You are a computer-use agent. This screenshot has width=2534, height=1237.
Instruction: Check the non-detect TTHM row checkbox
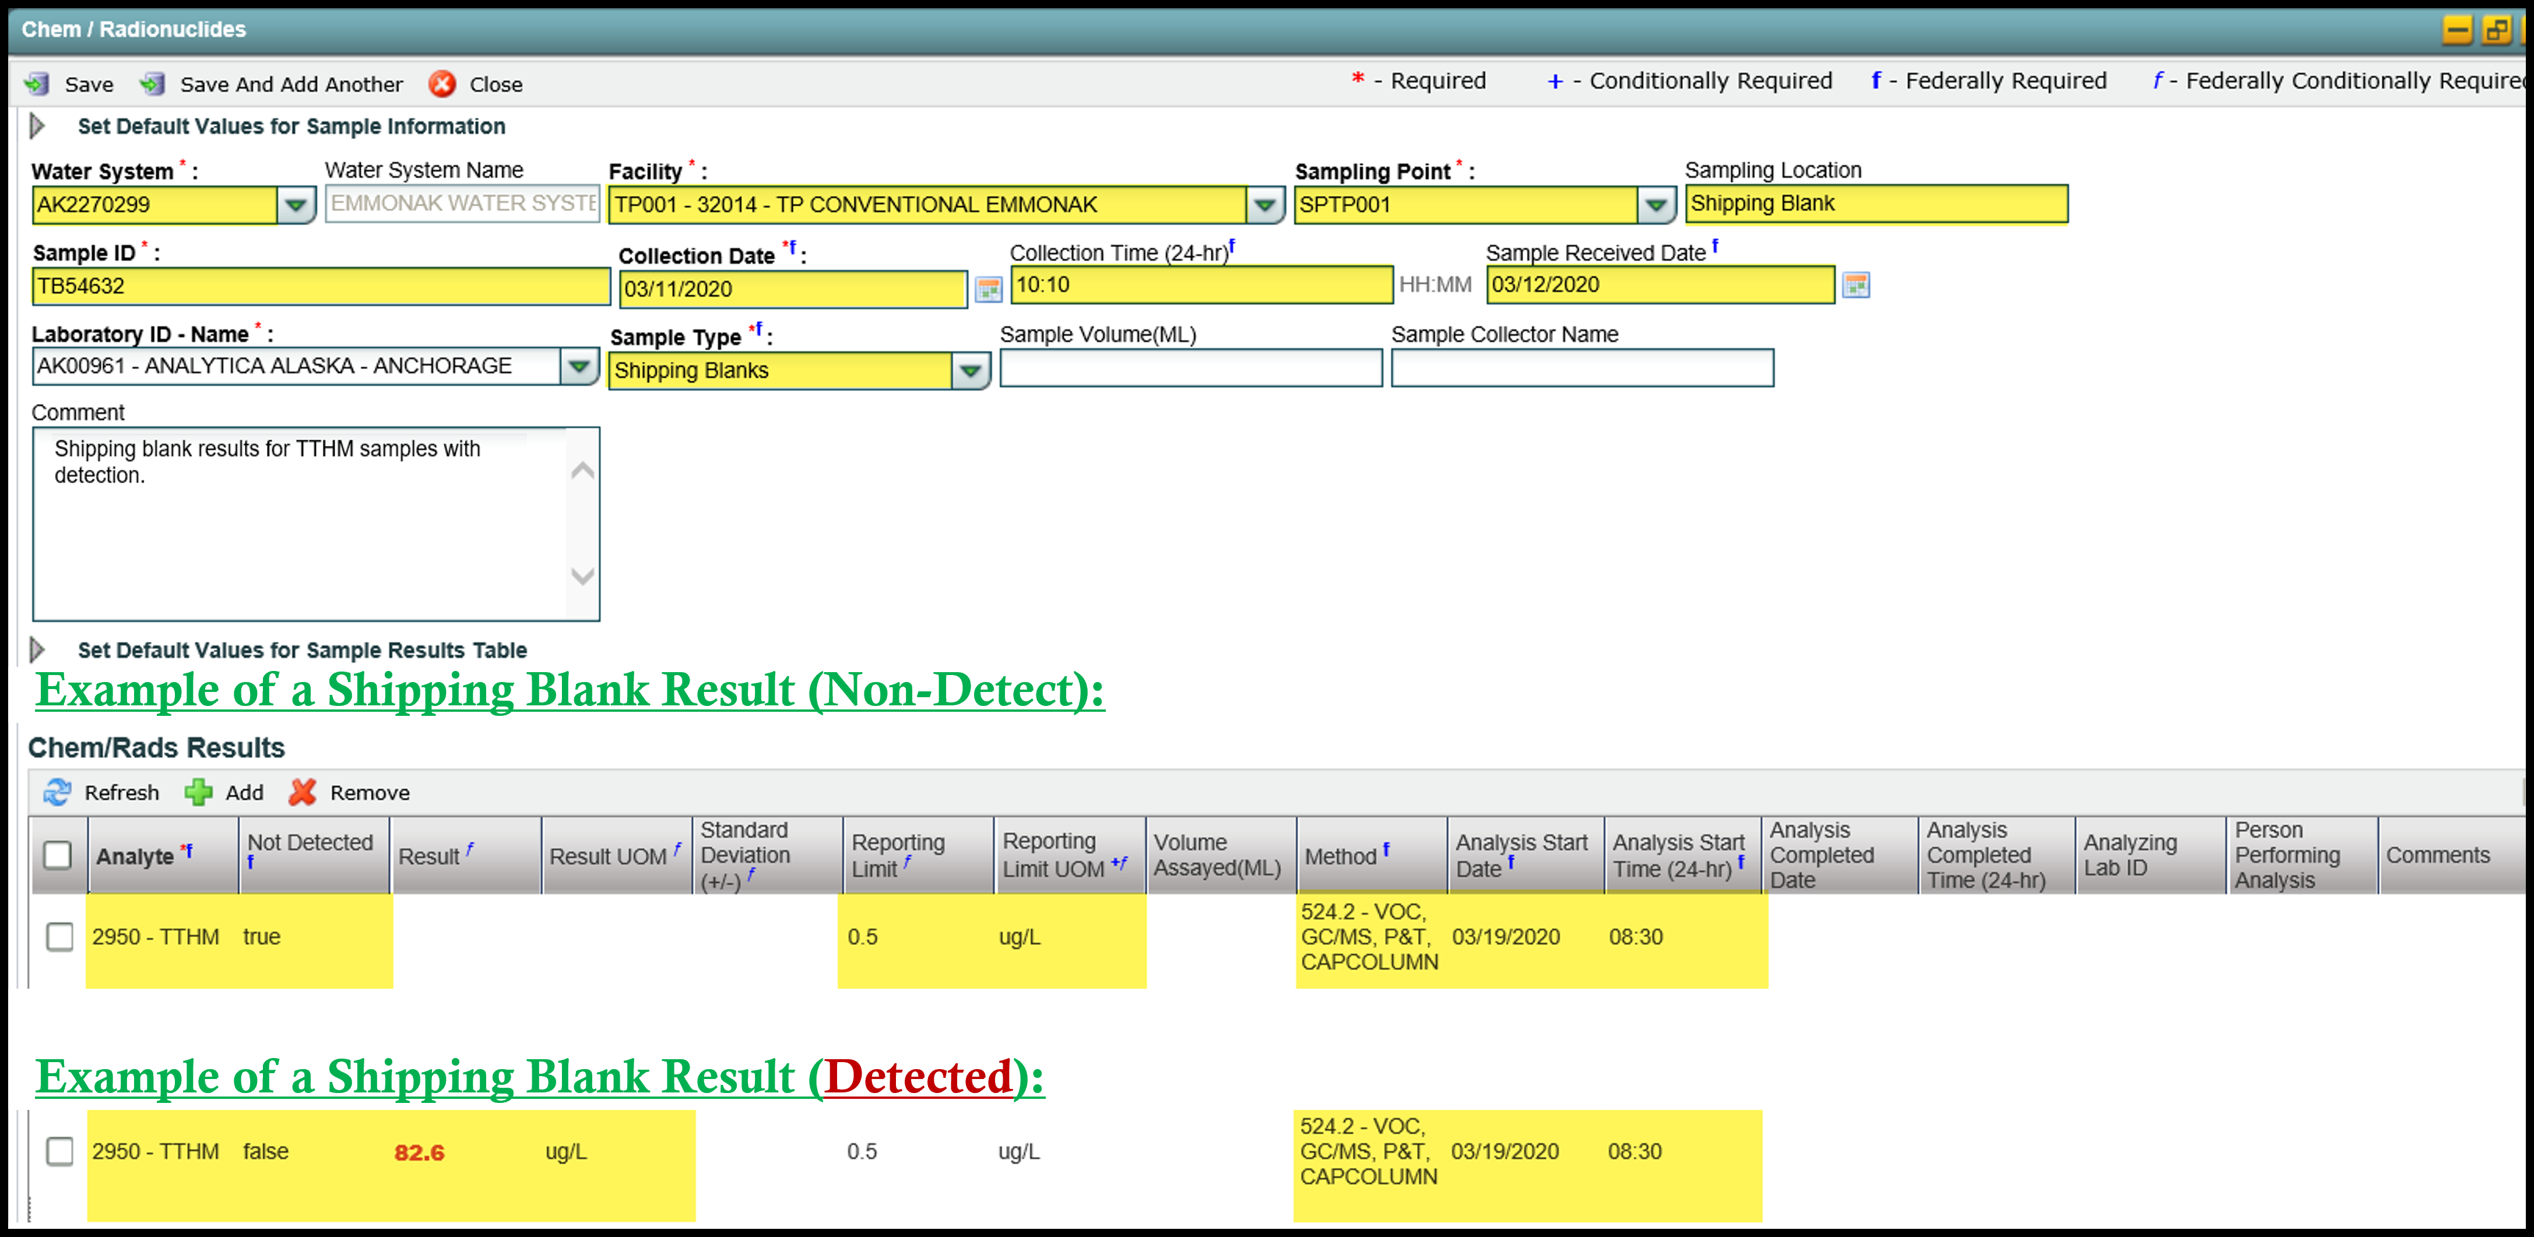pos(60,937)
